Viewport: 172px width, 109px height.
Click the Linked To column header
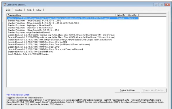121,15
